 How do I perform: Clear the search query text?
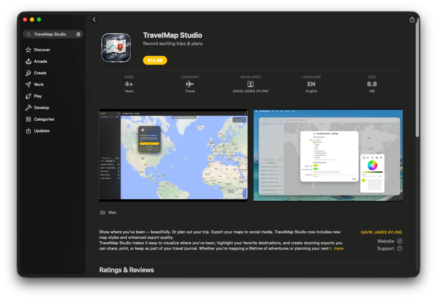point(78,34)
